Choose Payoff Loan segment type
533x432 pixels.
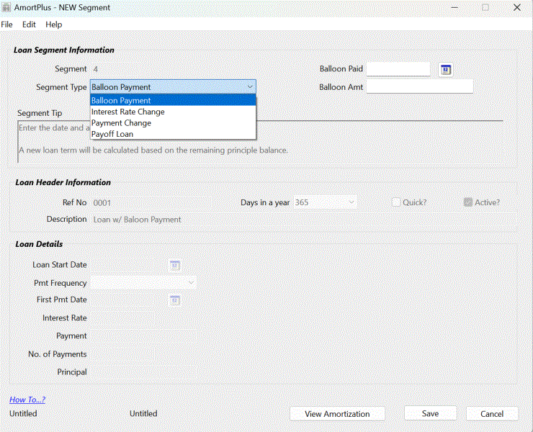[x=173, y=134]
